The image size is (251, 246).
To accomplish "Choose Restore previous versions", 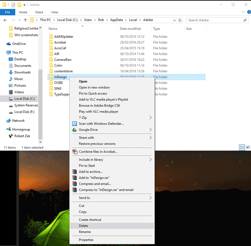I will tap(112, 144).
